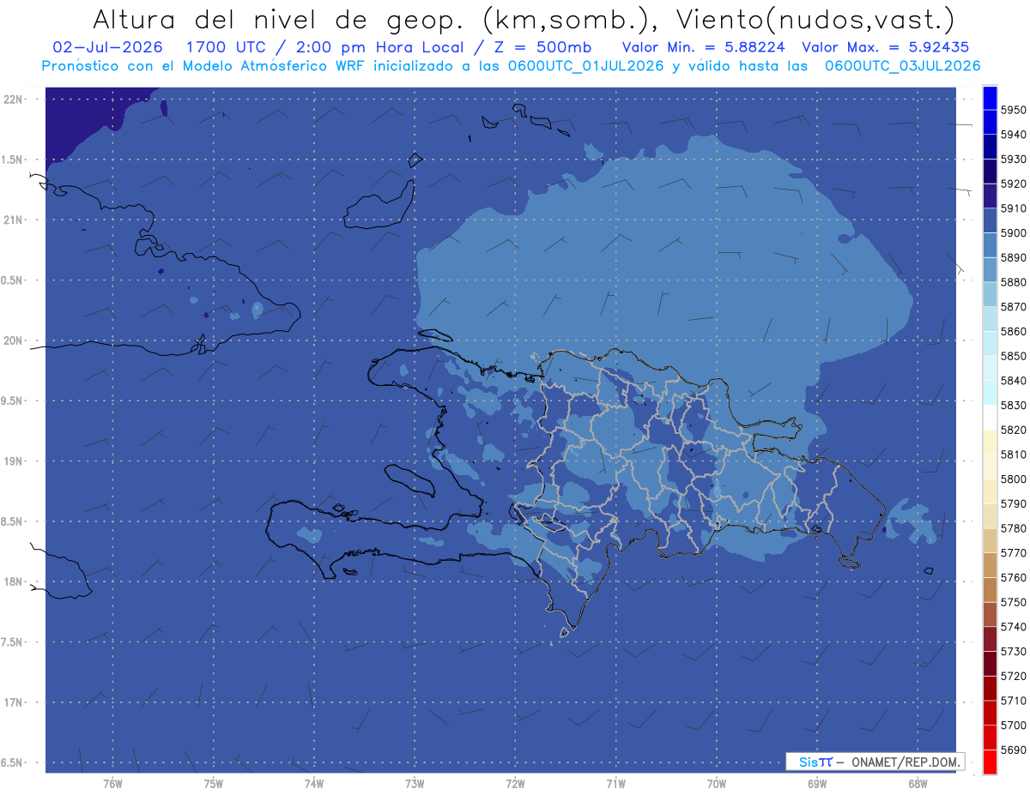Screen dimensions: 1030x795
Task: Click the "68W" longitude label
Action: (917, 783)
